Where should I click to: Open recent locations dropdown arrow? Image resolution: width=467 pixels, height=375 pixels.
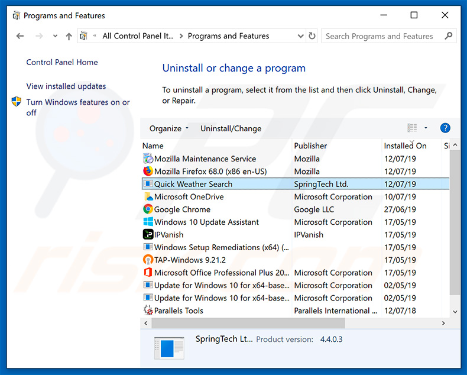(55, 36)
